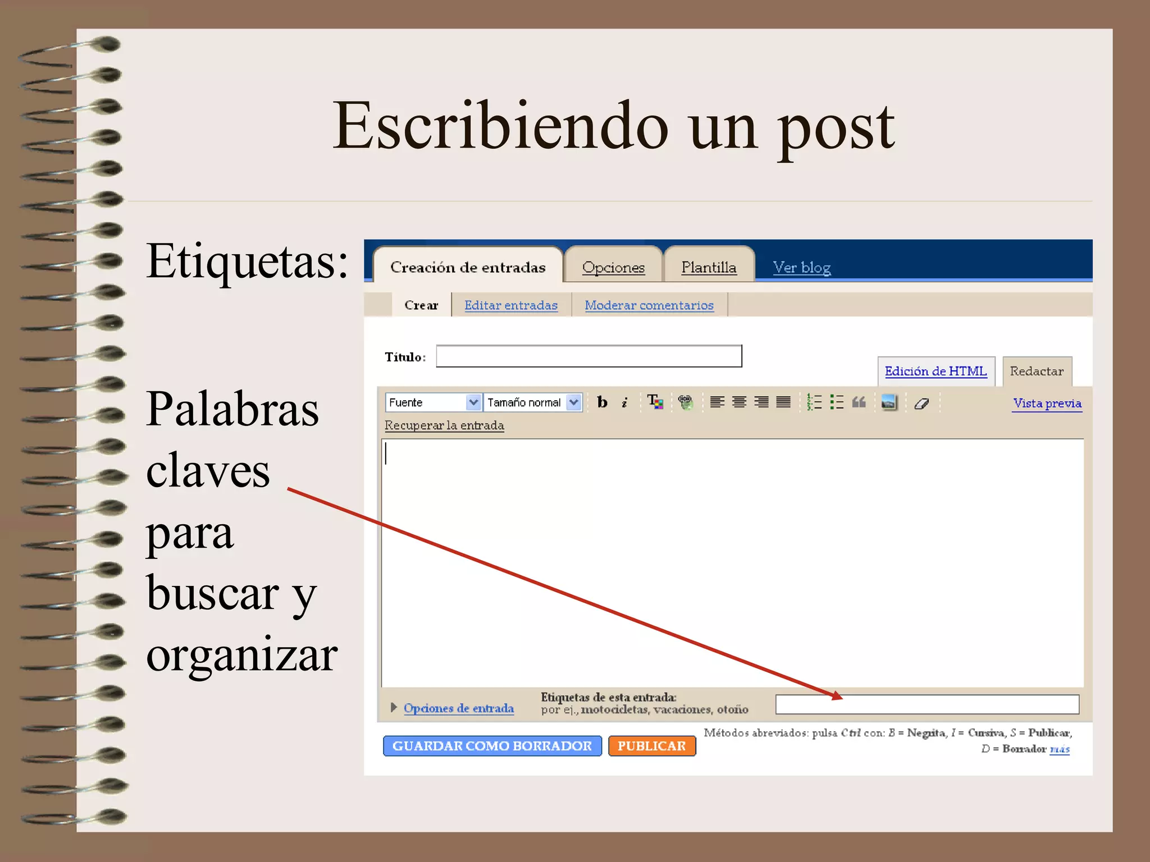This screenshot has height=862, width=1150.
Task: Apply italic formatting with the i icon
Action: (624, 402)
